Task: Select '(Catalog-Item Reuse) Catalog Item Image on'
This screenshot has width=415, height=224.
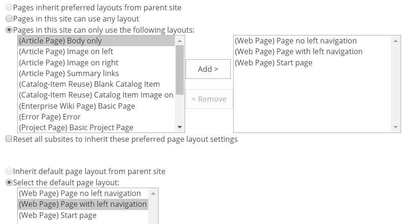Action: (97, 95)
